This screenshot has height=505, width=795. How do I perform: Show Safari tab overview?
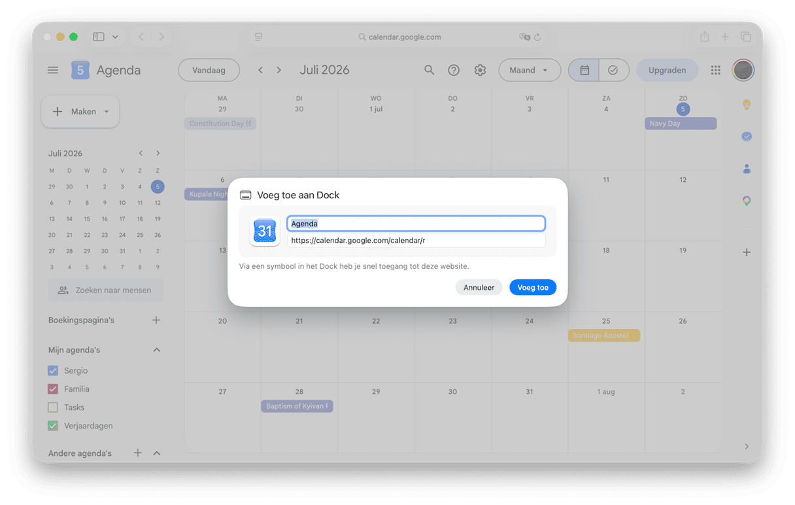coord(746,37)
